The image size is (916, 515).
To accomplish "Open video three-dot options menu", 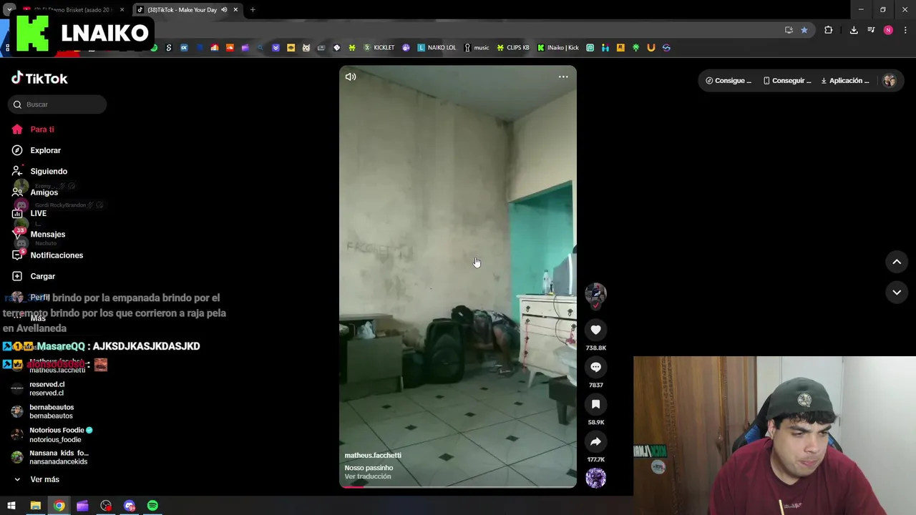I will coord(563,77).
